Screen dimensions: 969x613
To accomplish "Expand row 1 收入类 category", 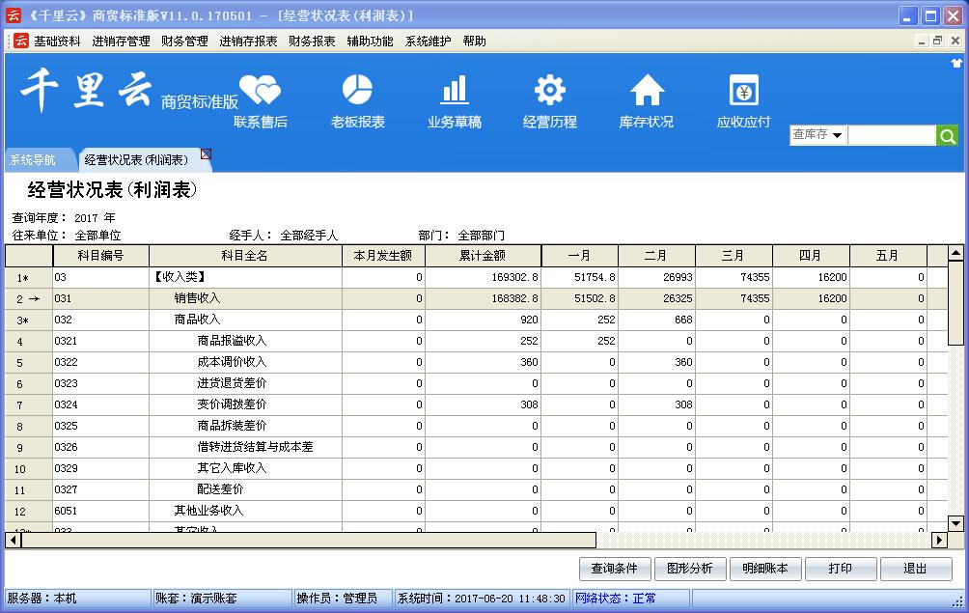I will (22, 278).
